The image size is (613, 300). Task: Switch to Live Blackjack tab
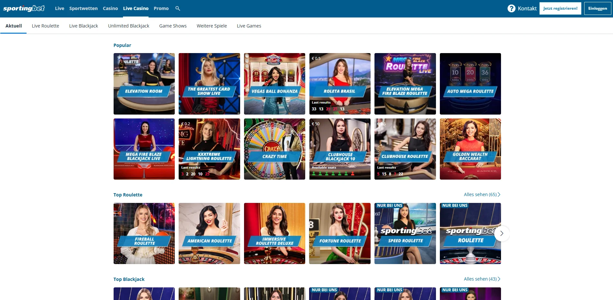click(x=84, y=26)
